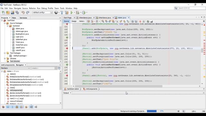The image size is (206, 116).
Task: Open the Refactor menu
Action: [x=32, y=8]
